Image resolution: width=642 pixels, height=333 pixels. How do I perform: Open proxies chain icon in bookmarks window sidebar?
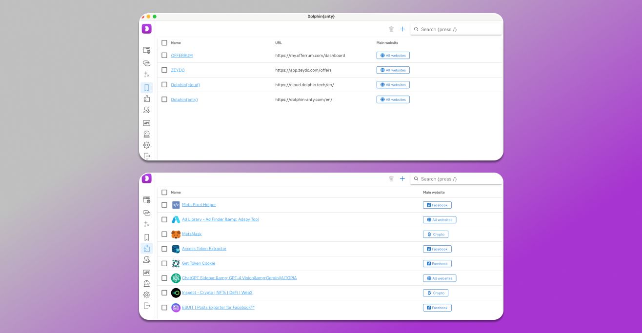pyautogui.click(x=146, y=63)
